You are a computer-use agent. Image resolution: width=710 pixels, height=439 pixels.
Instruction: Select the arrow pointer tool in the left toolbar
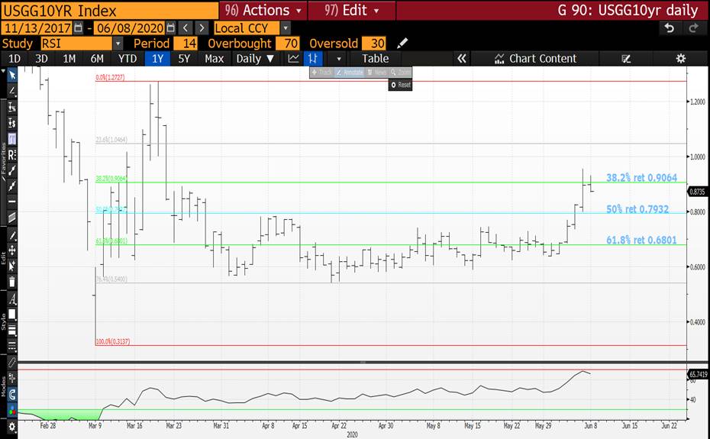pyautogui.click(x=12, y=76)
